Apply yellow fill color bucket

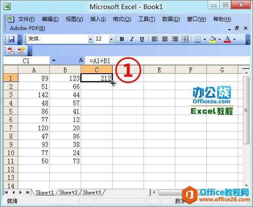212,39
